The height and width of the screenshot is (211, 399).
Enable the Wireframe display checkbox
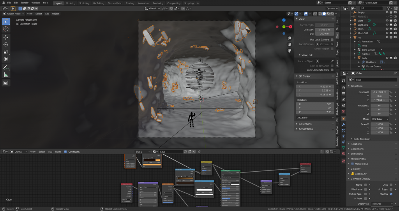click(365, 190)
